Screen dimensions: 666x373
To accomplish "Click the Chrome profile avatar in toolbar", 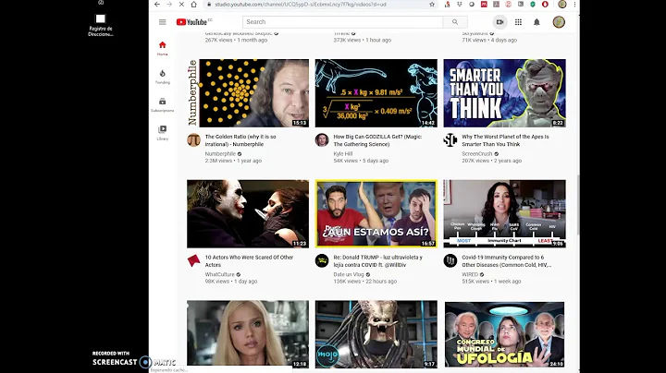I will (562, 5).
